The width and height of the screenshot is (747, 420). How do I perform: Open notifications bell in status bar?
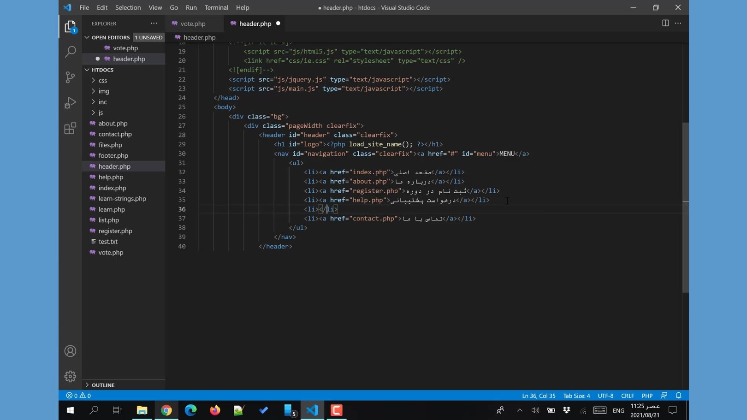point(679,396)
